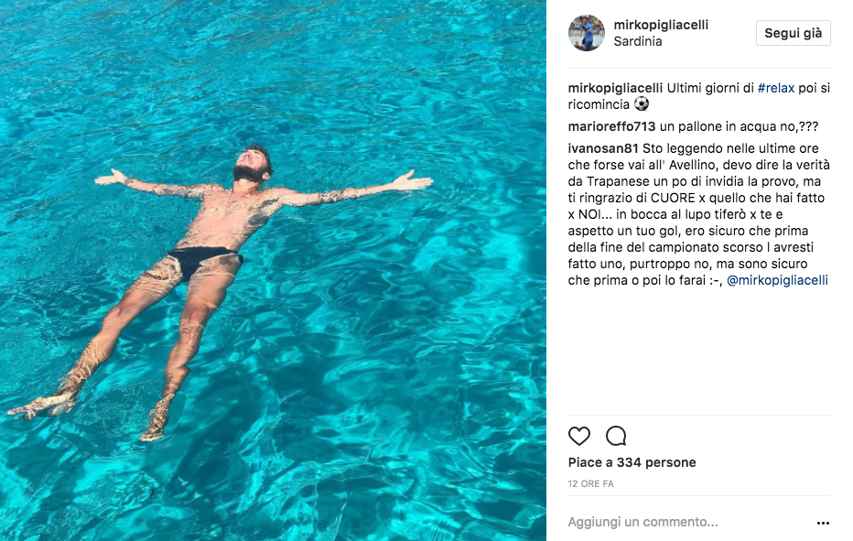Click the #relax hashtag
853x541 pixels.
point(775,88)
